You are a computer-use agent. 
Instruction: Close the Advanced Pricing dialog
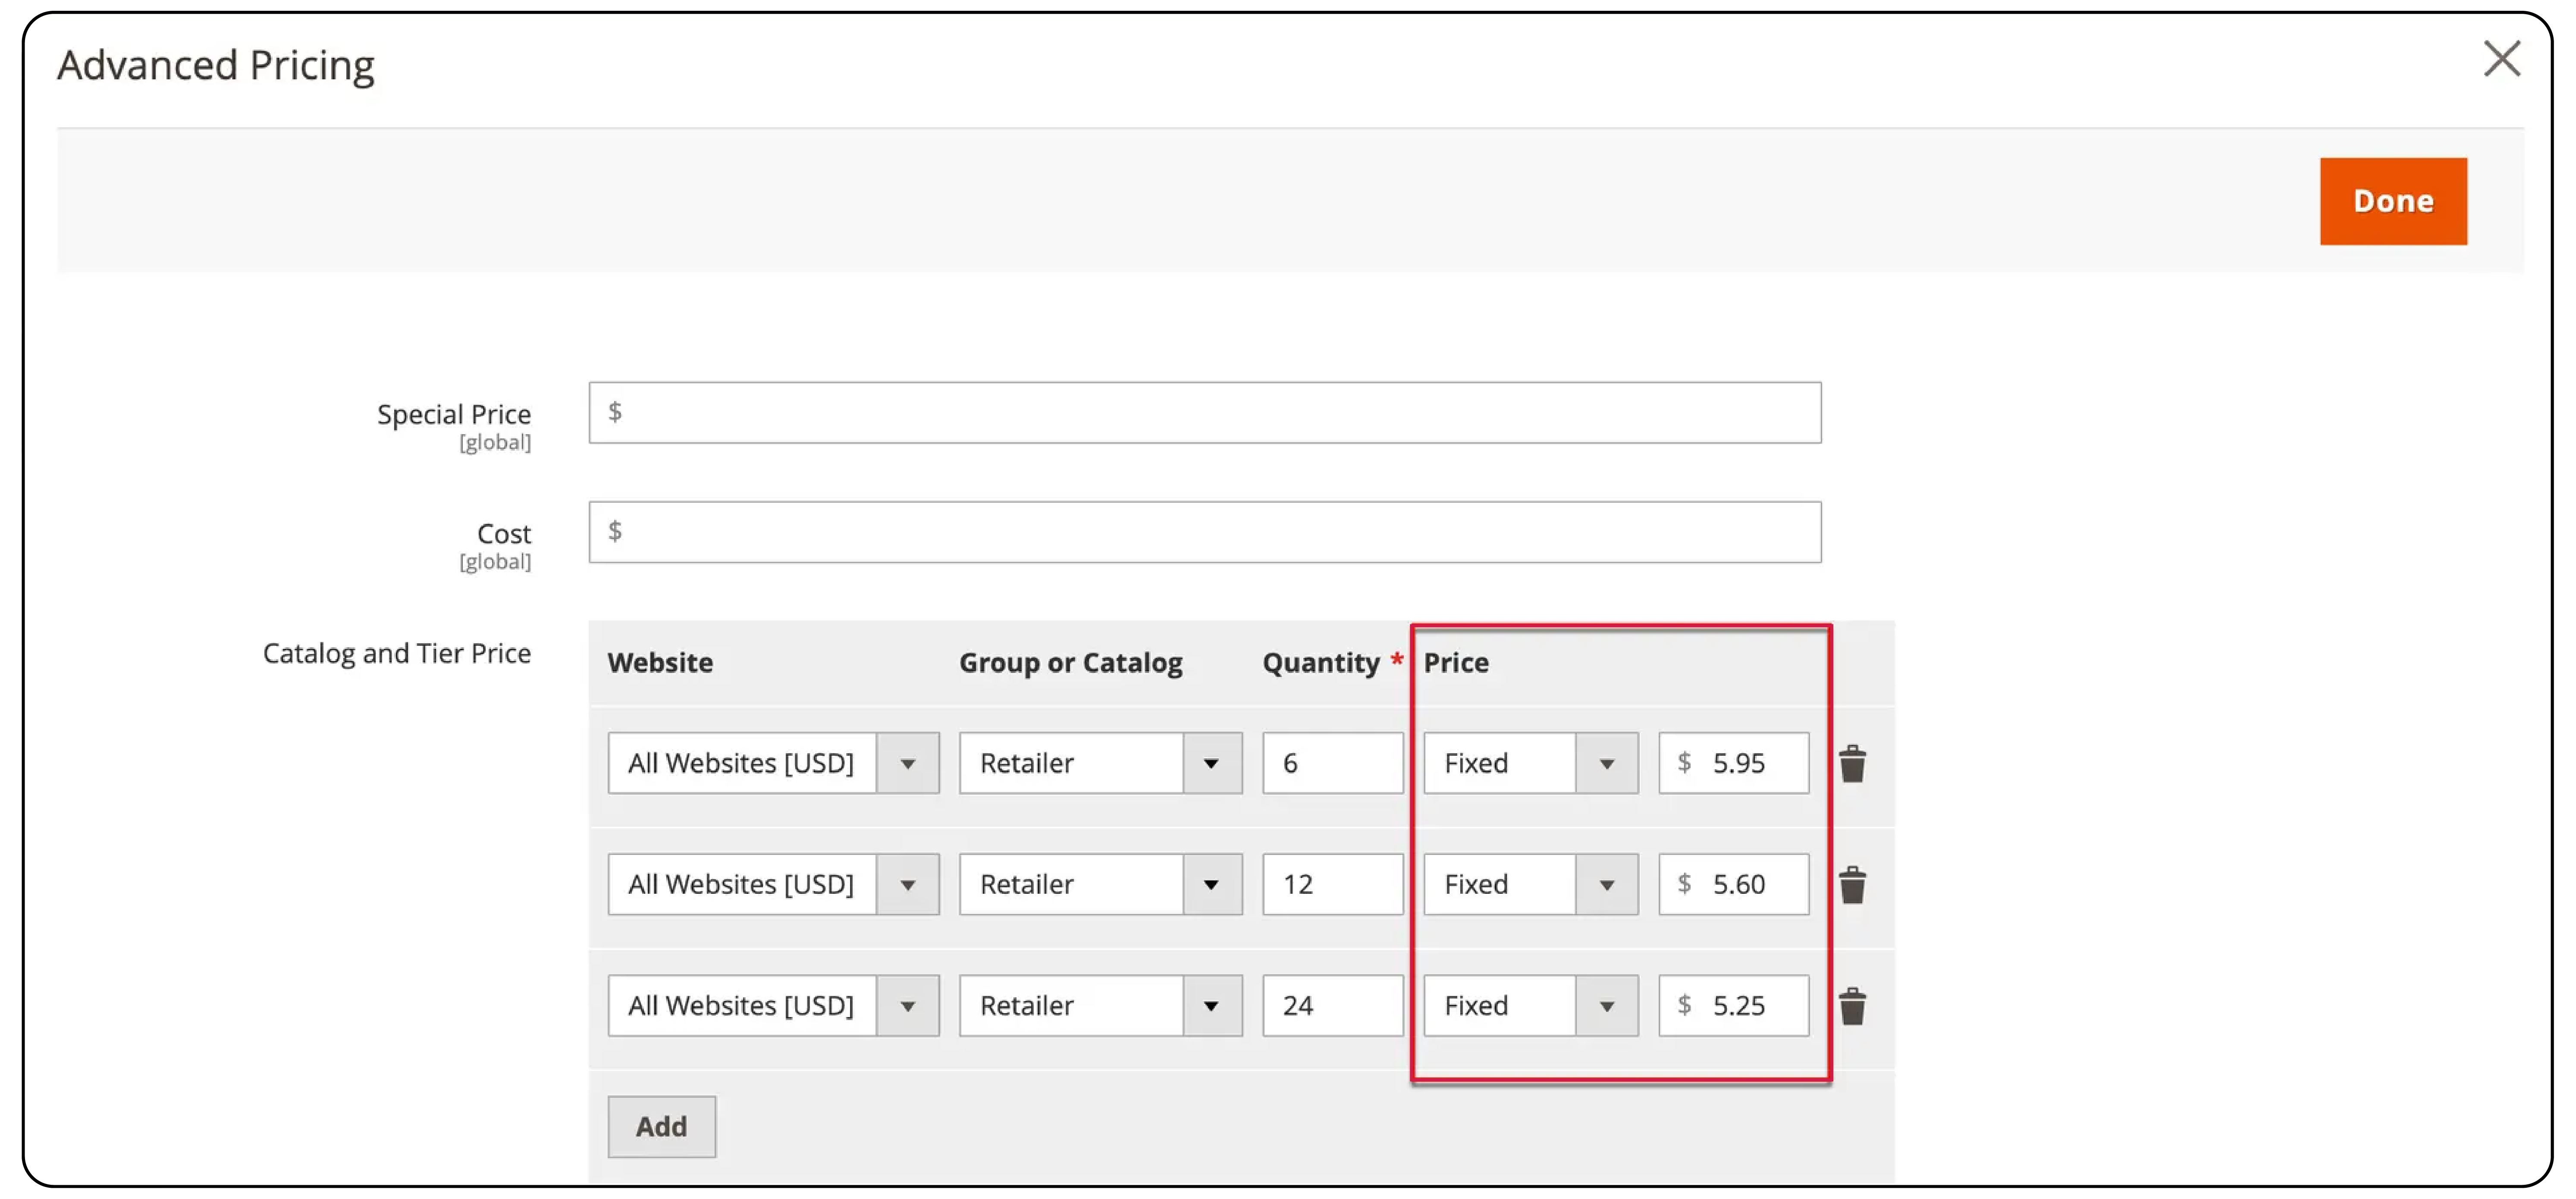2502,58
